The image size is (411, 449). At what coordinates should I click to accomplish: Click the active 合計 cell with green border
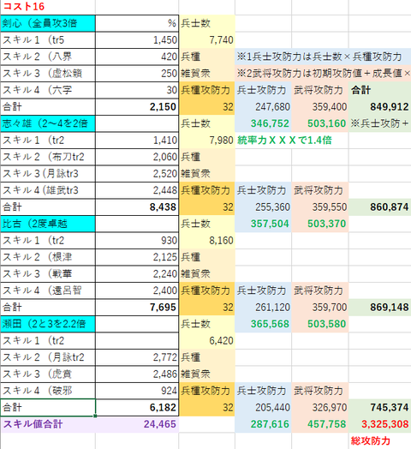[48, 408]
